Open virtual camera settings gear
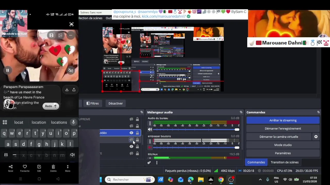This screenshot has height=185, width=330. point(316,137)
